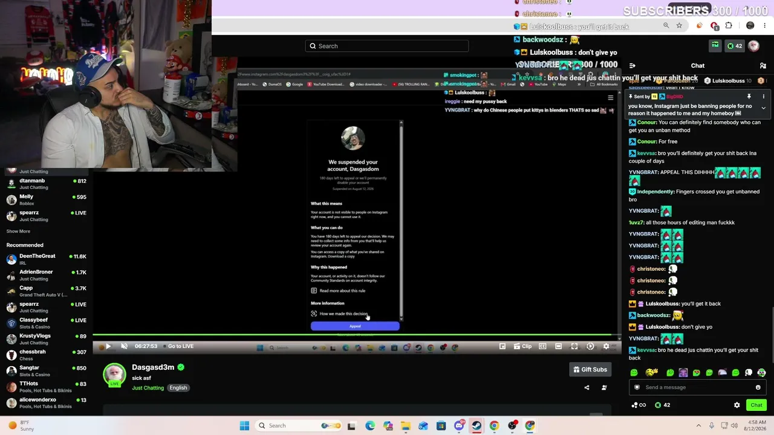Toggle closed captions in the player
Image resolution: width=774 pixels, height=435 pixels.
(x=542, y=346)
